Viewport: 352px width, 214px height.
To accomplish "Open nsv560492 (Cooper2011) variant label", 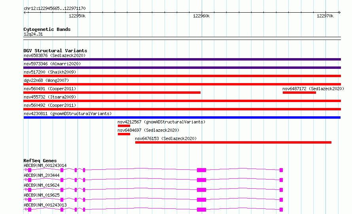I will point(50,105).
